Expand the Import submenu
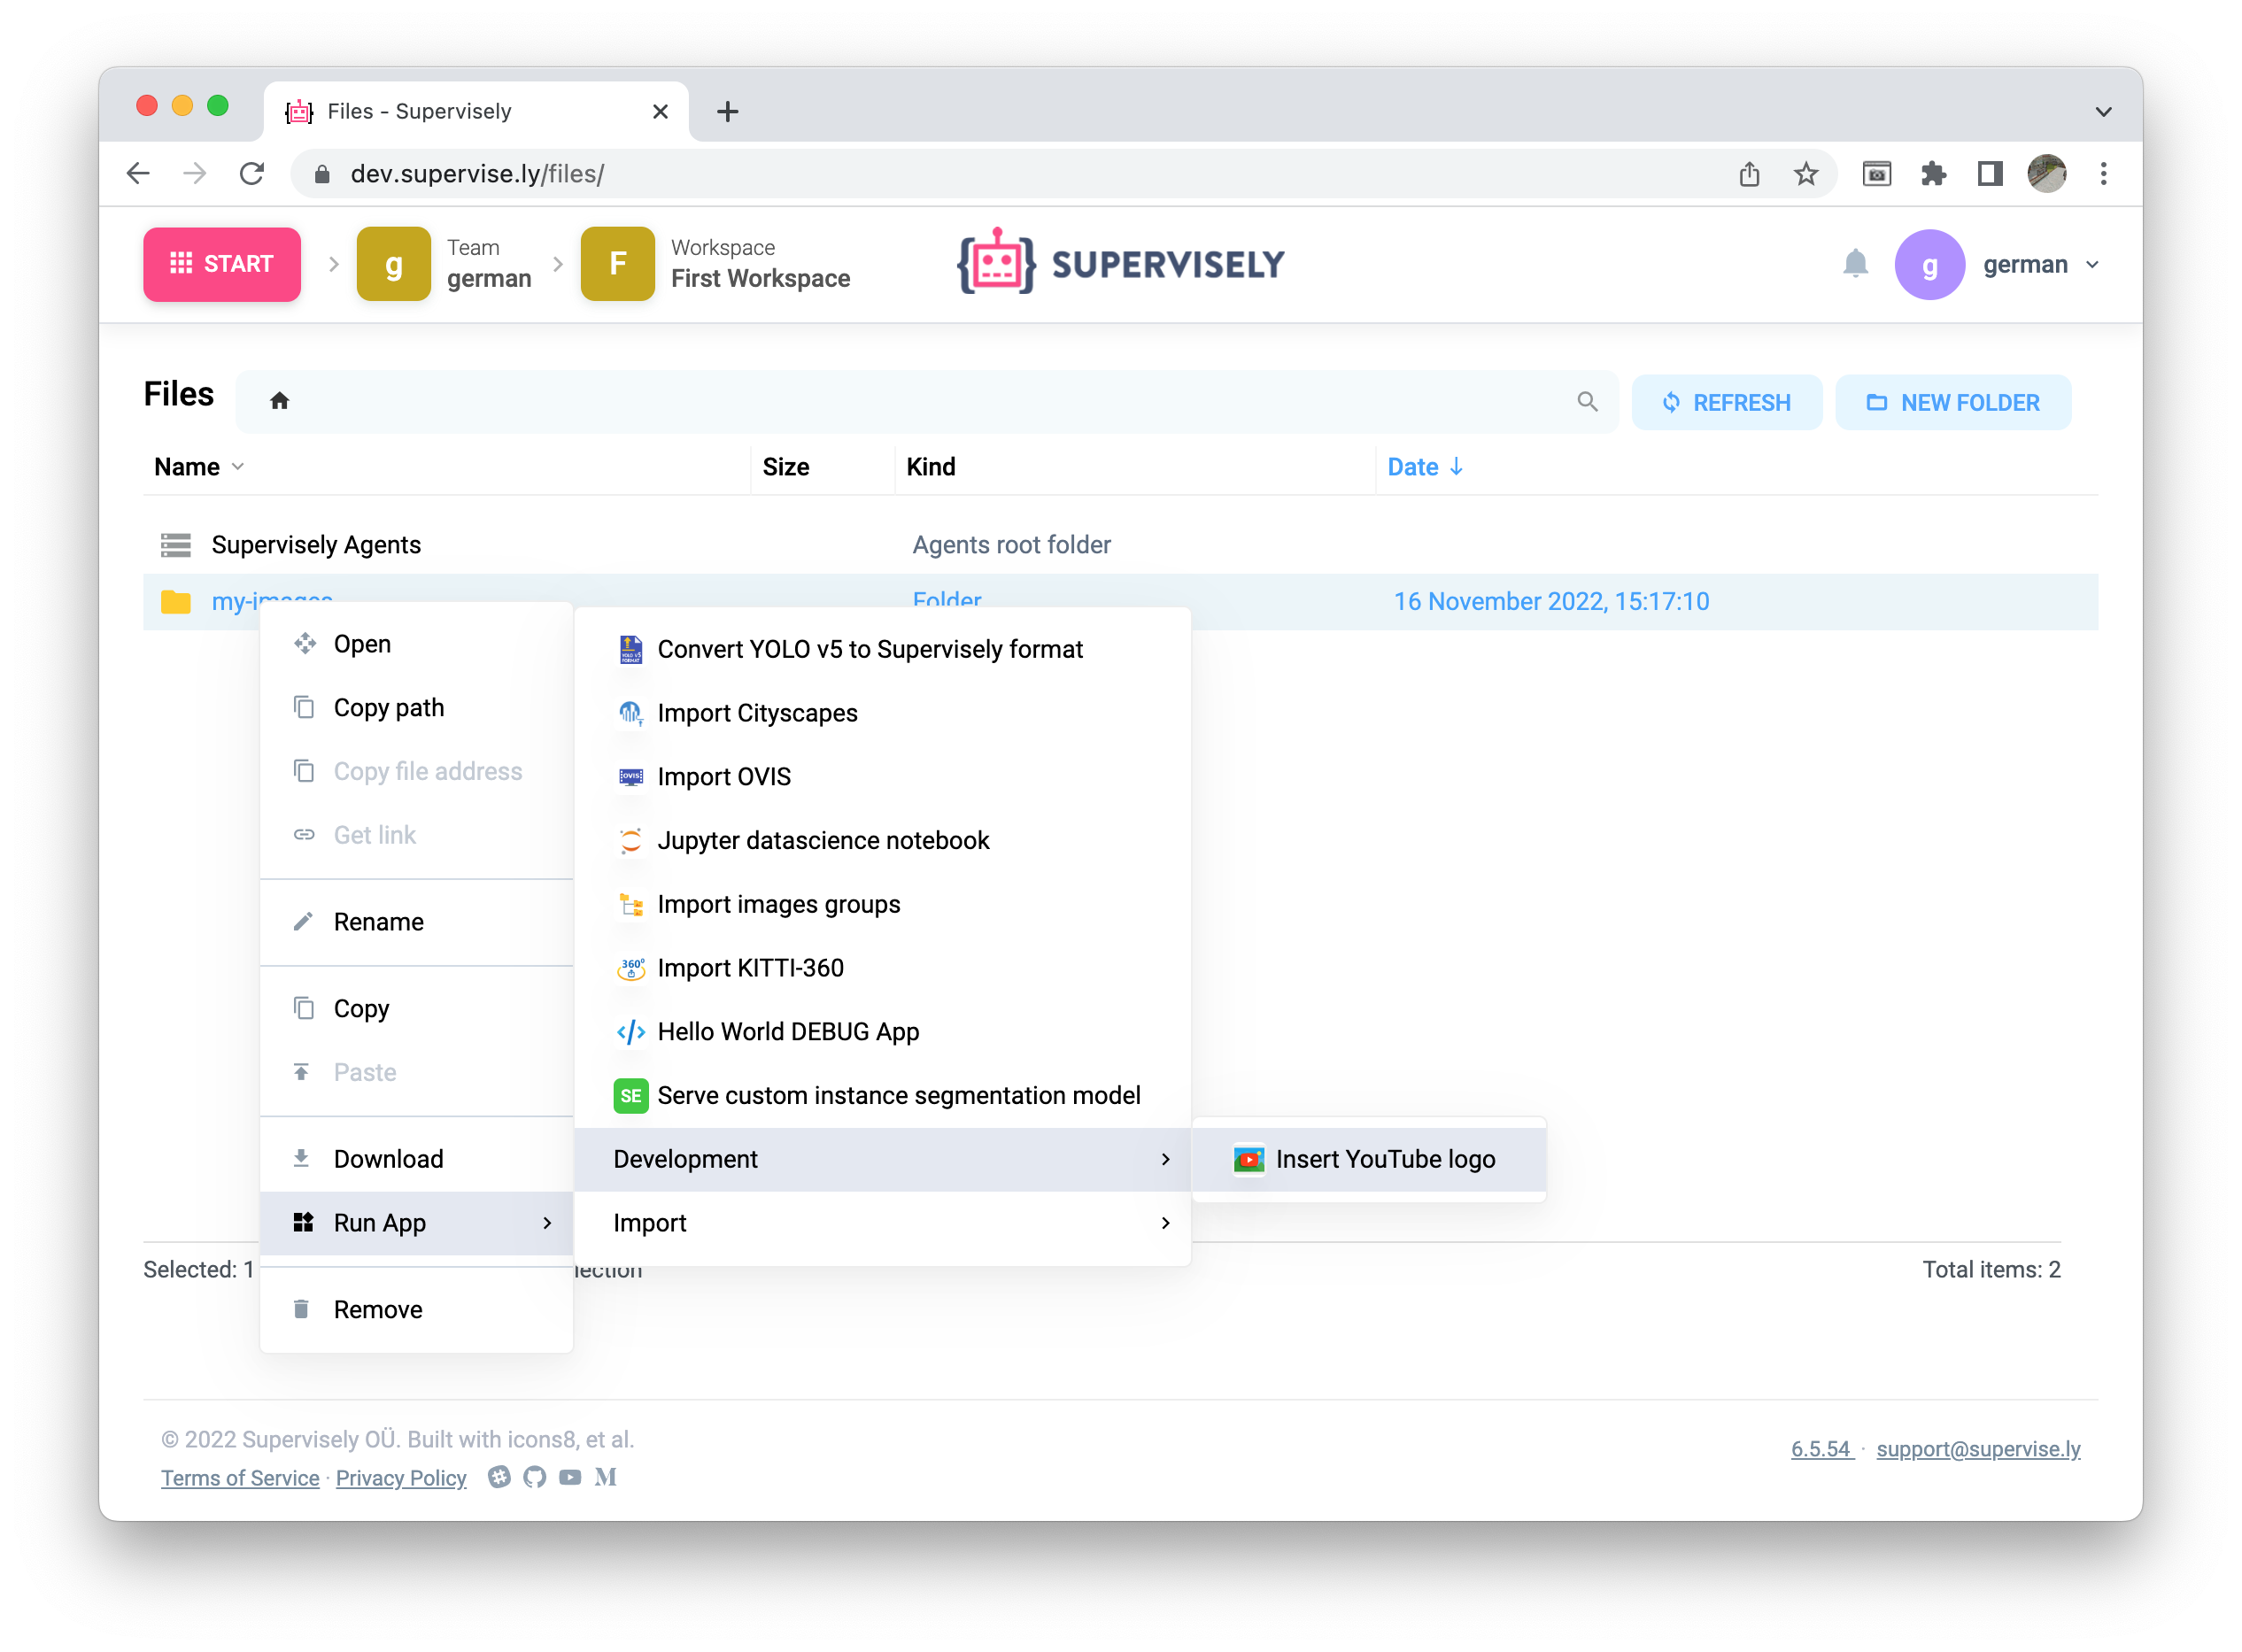Viewport: 2242px width, 1652px height. coord(650,1222)
